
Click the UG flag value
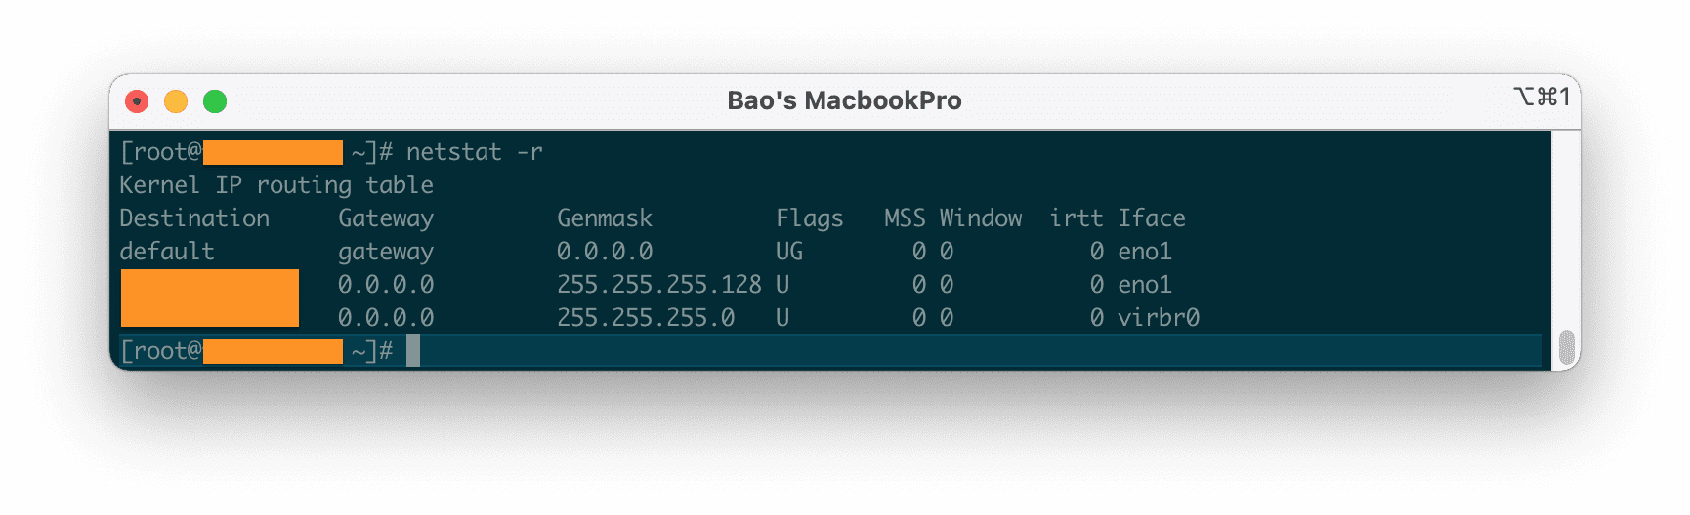(789, 252)
